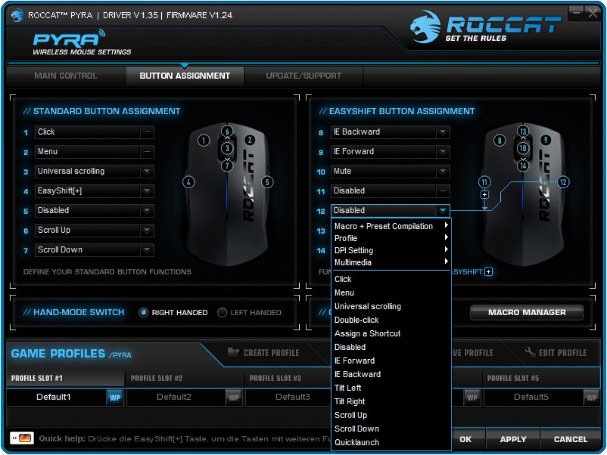Select Profile Slot #2 tab
Image resolution: width=607 pixels, height=455 pixels.
184,378
